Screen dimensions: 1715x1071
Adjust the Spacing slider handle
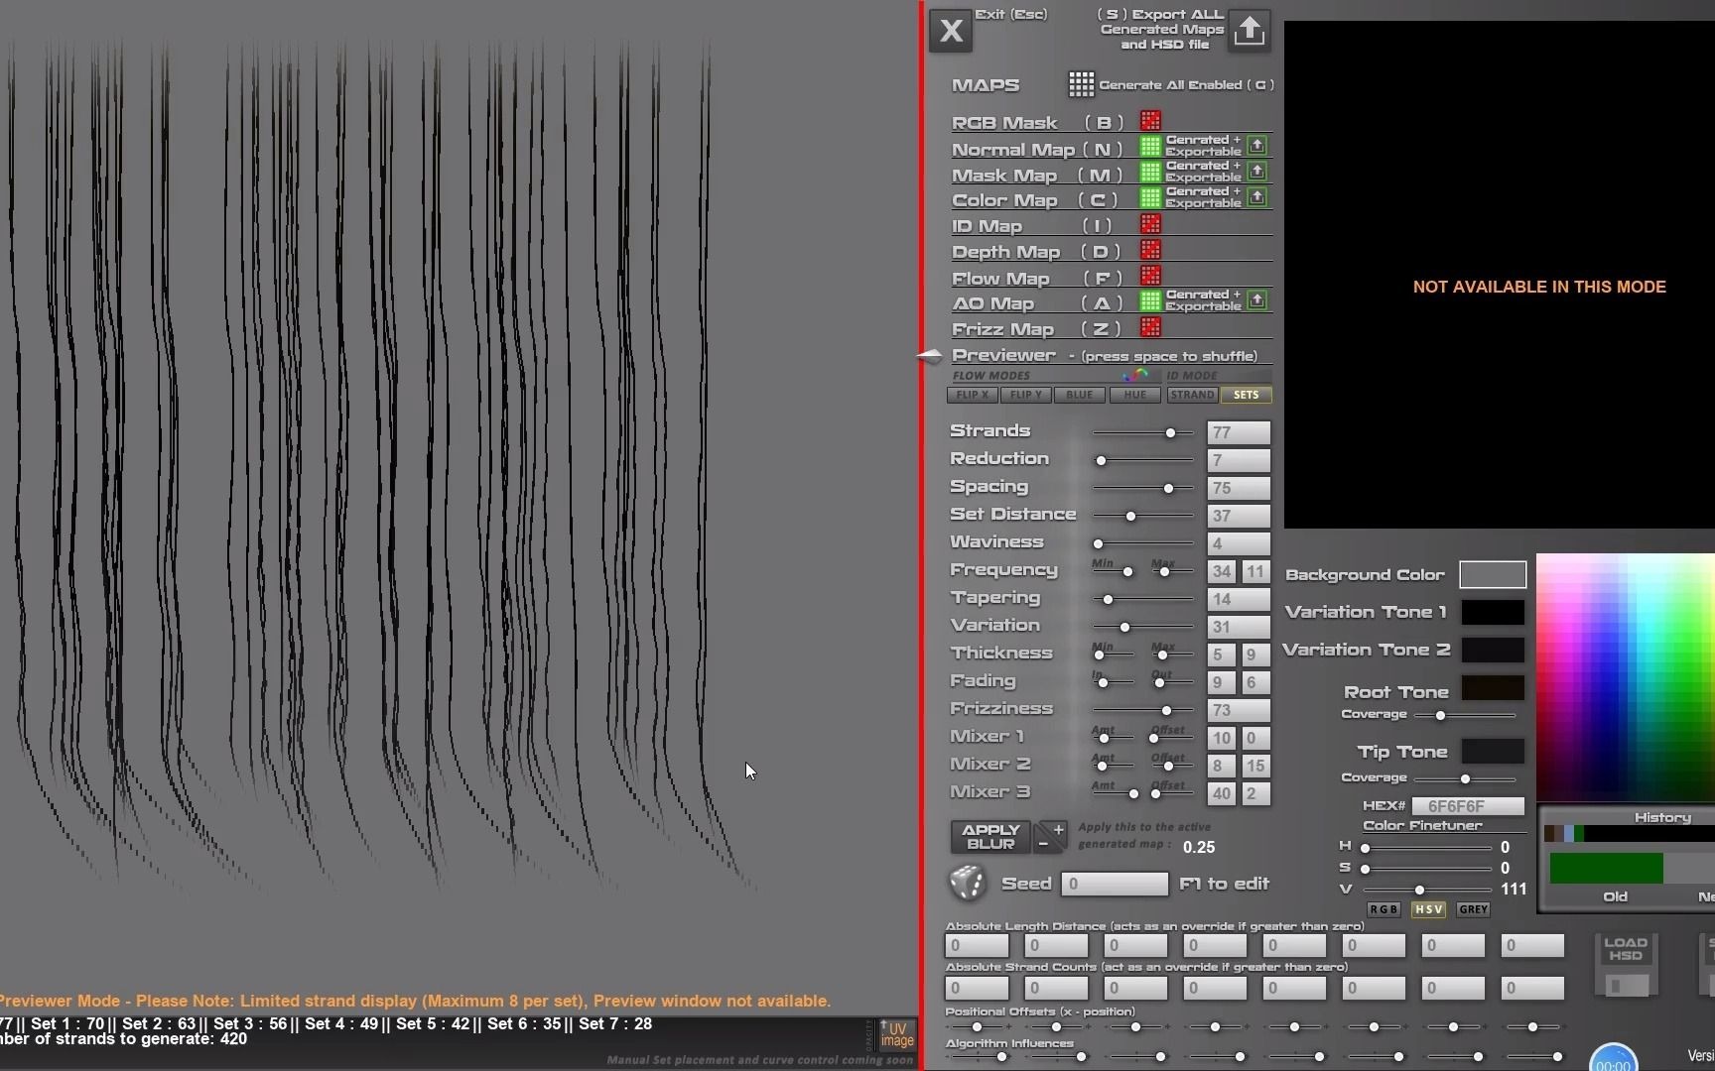[1169, 489]
